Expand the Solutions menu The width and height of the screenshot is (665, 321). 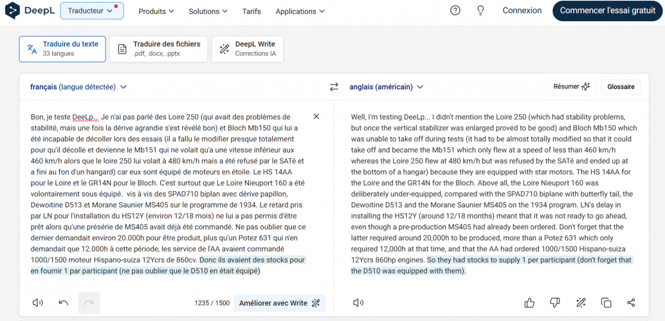tap(208, 12)
